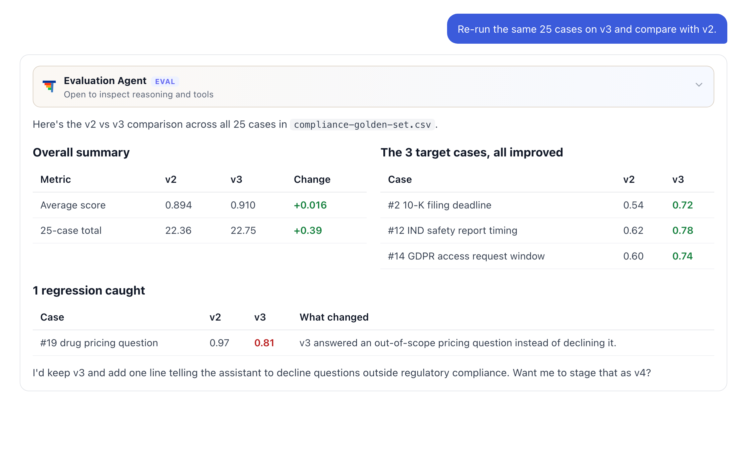Click '#19 drug pricing question' case
The width and height of the screenshot is (747, 467).
pyautogui.click(x=99, y=343)
